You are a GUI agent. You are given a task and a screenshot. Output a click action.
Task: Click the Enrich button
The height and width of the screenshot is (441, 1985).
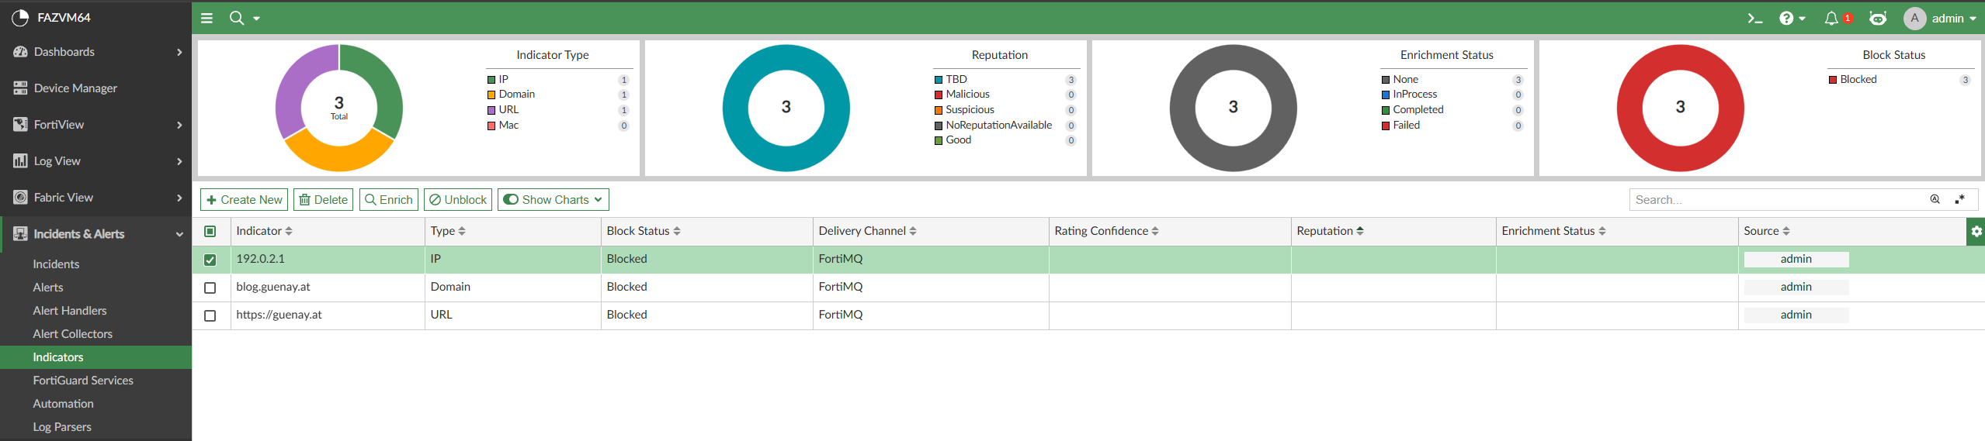(389, 199)
